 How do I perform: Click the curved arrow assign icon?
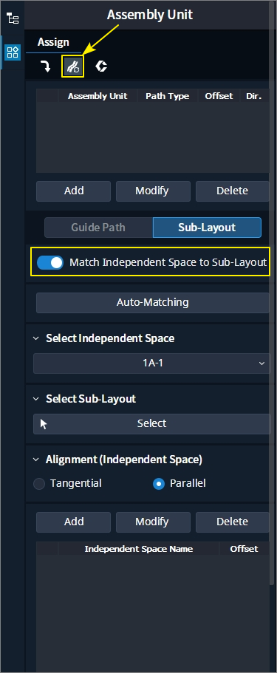tap(46, 66)
